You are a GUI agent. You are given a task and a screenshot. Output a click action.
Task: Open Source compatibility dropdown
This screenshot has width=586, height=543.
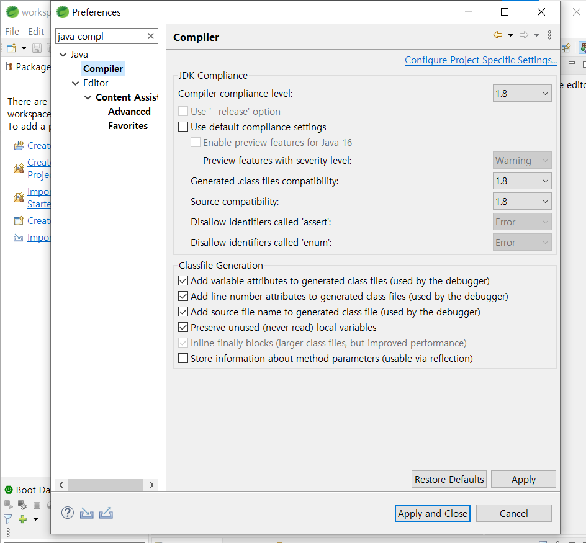coord(522,202)
